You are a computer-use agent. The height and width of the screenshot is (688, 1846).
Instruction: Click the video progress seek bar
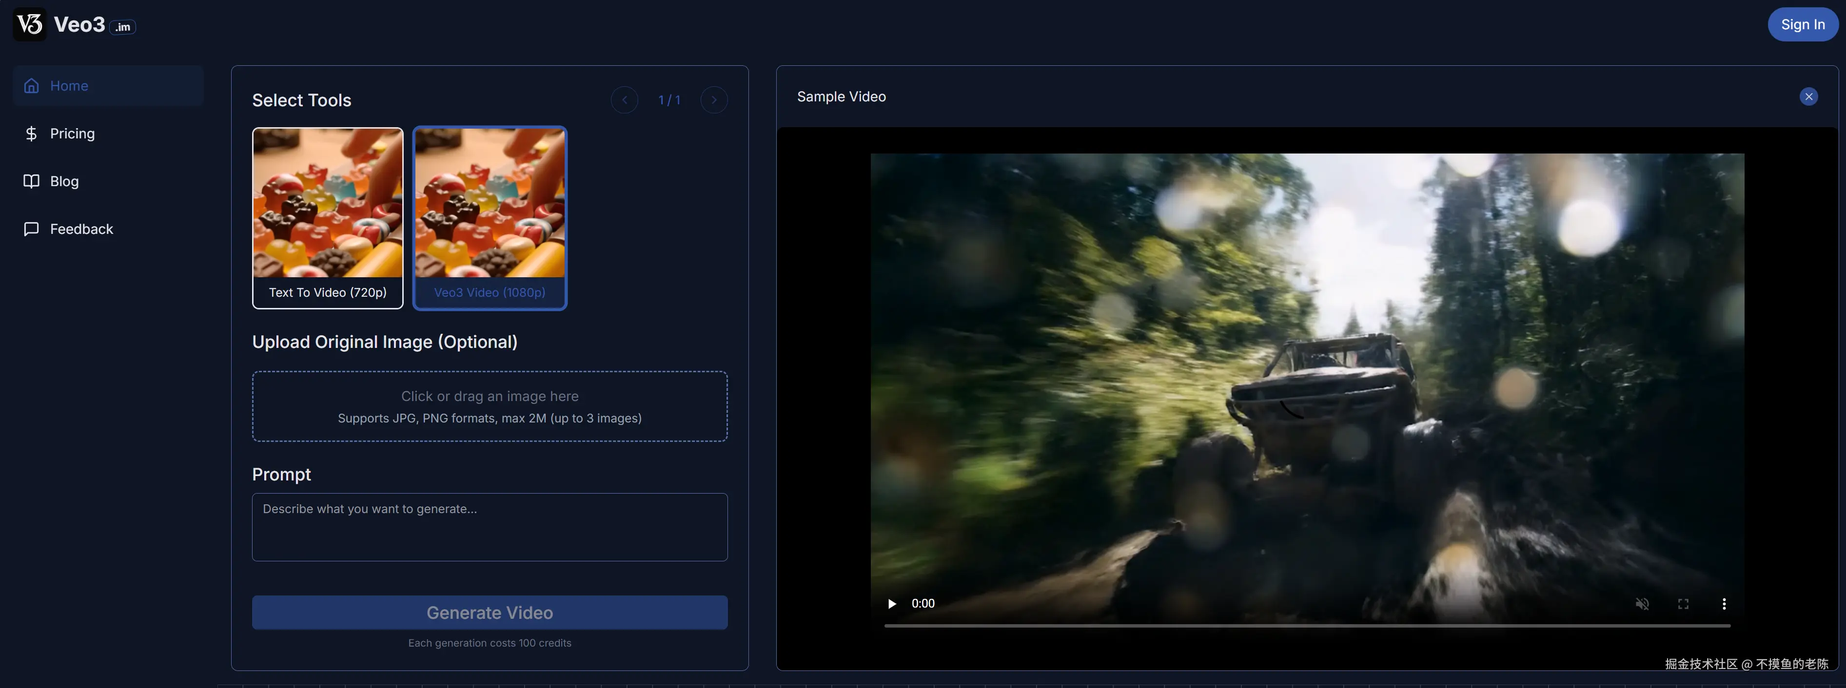click(x=1306, y=626)
